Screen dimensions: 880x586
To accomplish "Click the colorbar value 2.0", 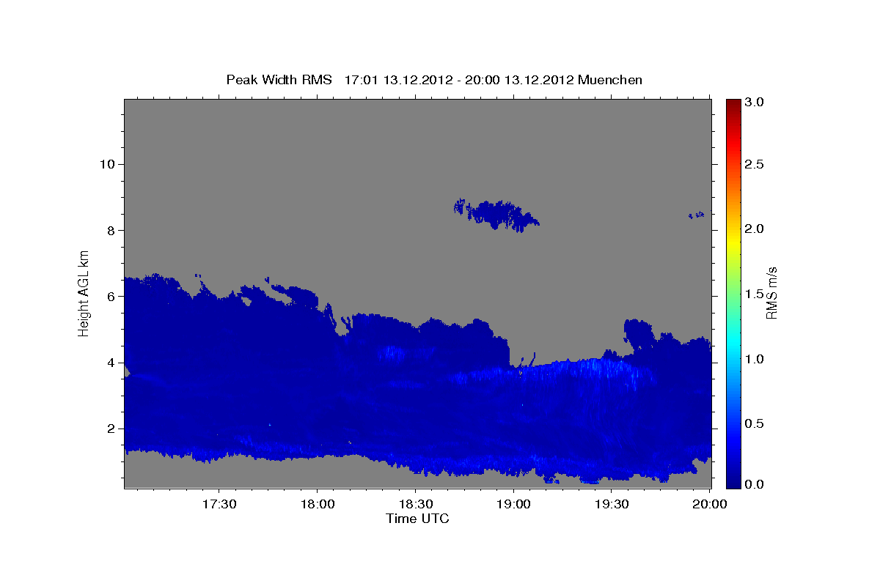I will [x=755, y=229].
